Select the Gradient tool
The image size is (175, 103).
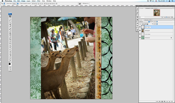click(10, 39)
